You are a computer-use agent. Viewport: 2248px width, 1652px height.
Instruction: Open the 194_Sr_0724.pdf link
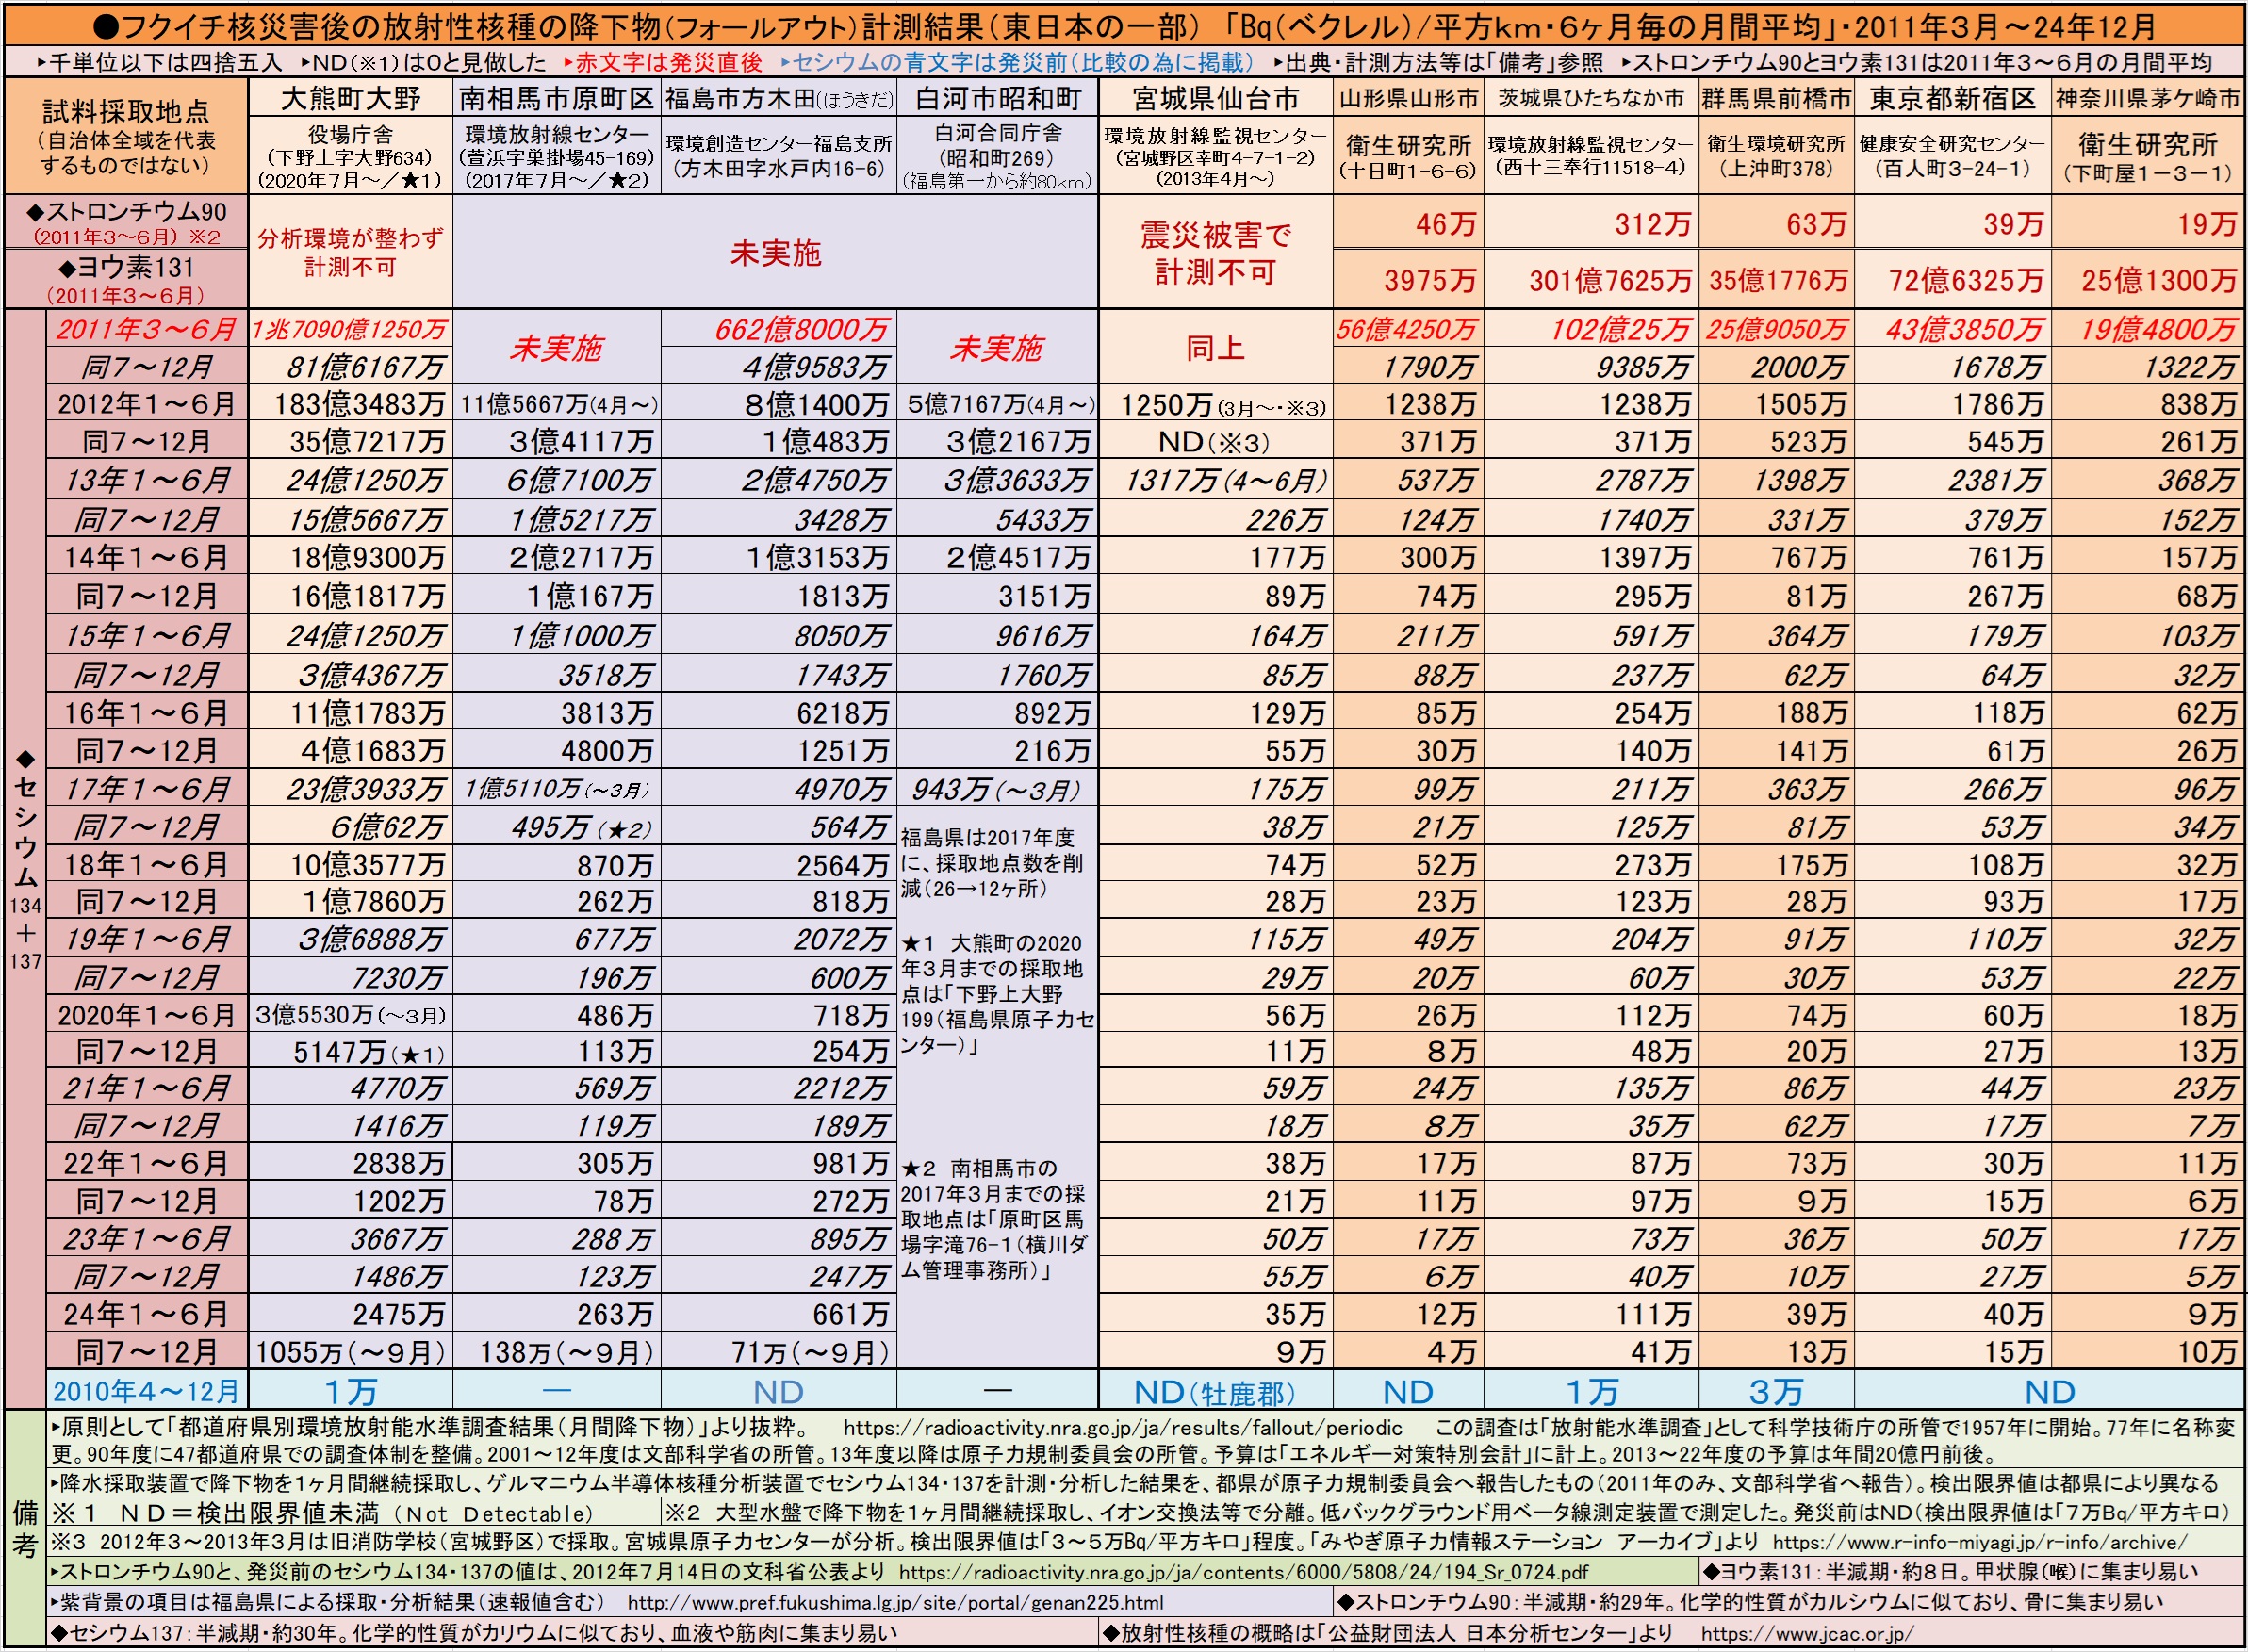(x=1243, y=1572)
